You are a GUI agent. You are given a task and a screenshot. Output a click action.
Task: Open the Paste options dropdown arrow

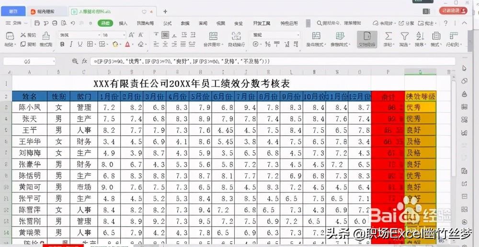click(15, 45)
